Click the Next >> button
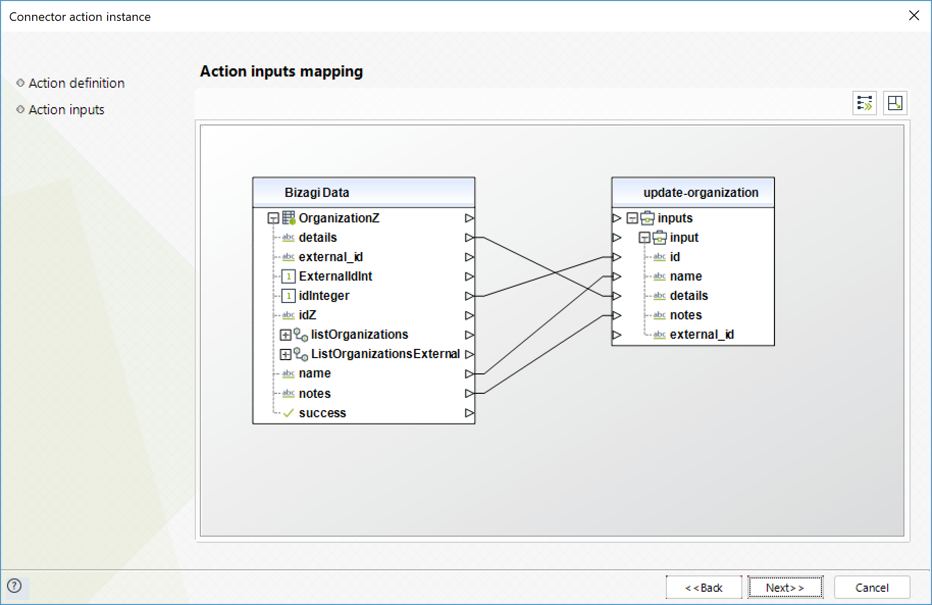Image resolution: width=932 pixels, height=605 pixels. [785, 588]
